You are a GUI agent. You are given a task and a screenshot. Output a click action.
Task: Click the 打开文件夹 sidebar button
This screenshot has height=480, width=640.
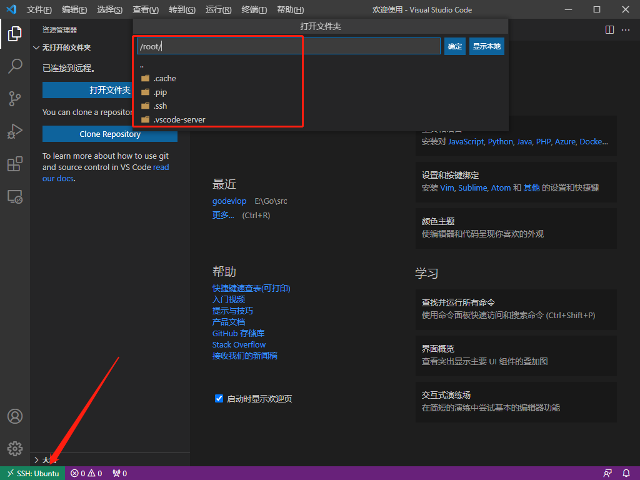click(x=87, y=90)
